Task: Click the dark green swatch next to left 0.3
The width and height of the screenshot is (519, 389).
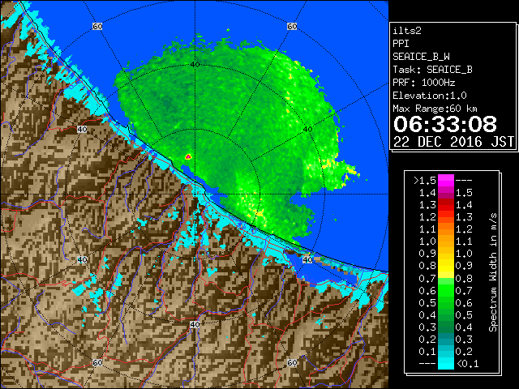Action: pyautogui.click(x=445, y=327)
